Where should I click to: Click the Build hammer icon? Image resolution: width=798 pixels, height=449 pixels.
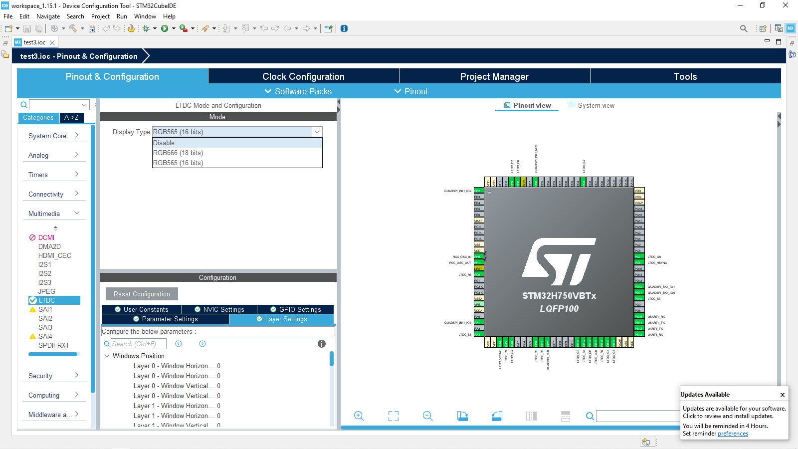[x=73, y=28]
